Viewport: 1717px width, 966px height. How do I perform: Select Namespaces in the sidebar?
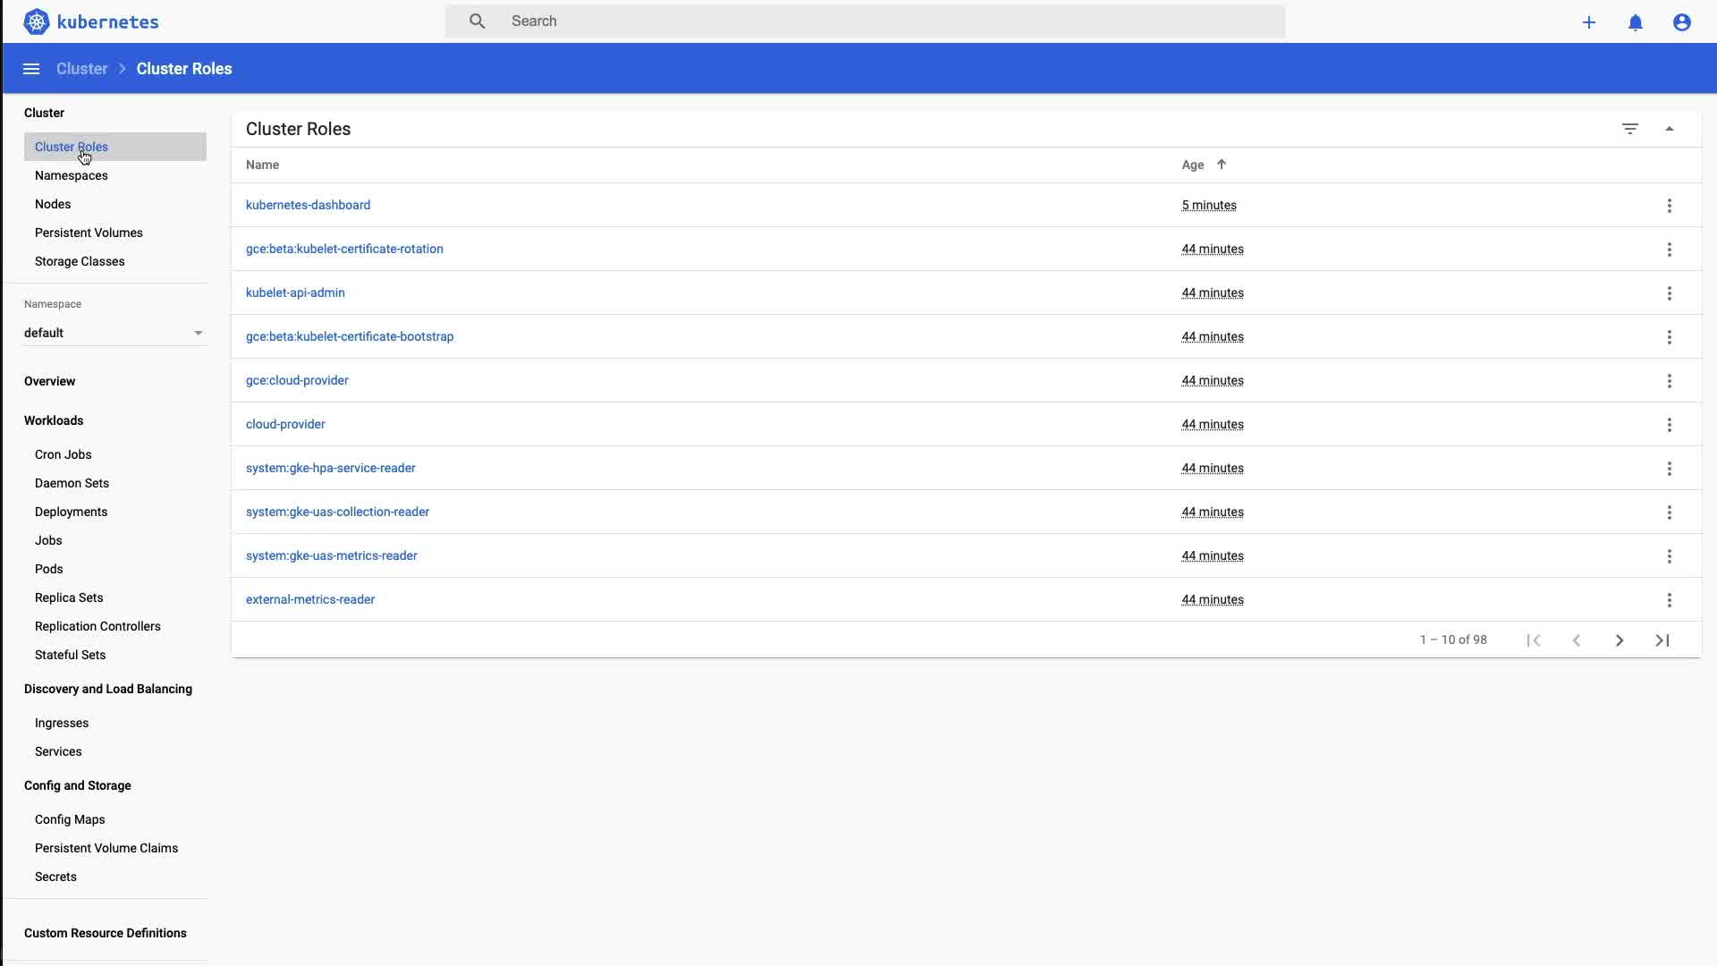pyautogui.click(x=72, y=175)
